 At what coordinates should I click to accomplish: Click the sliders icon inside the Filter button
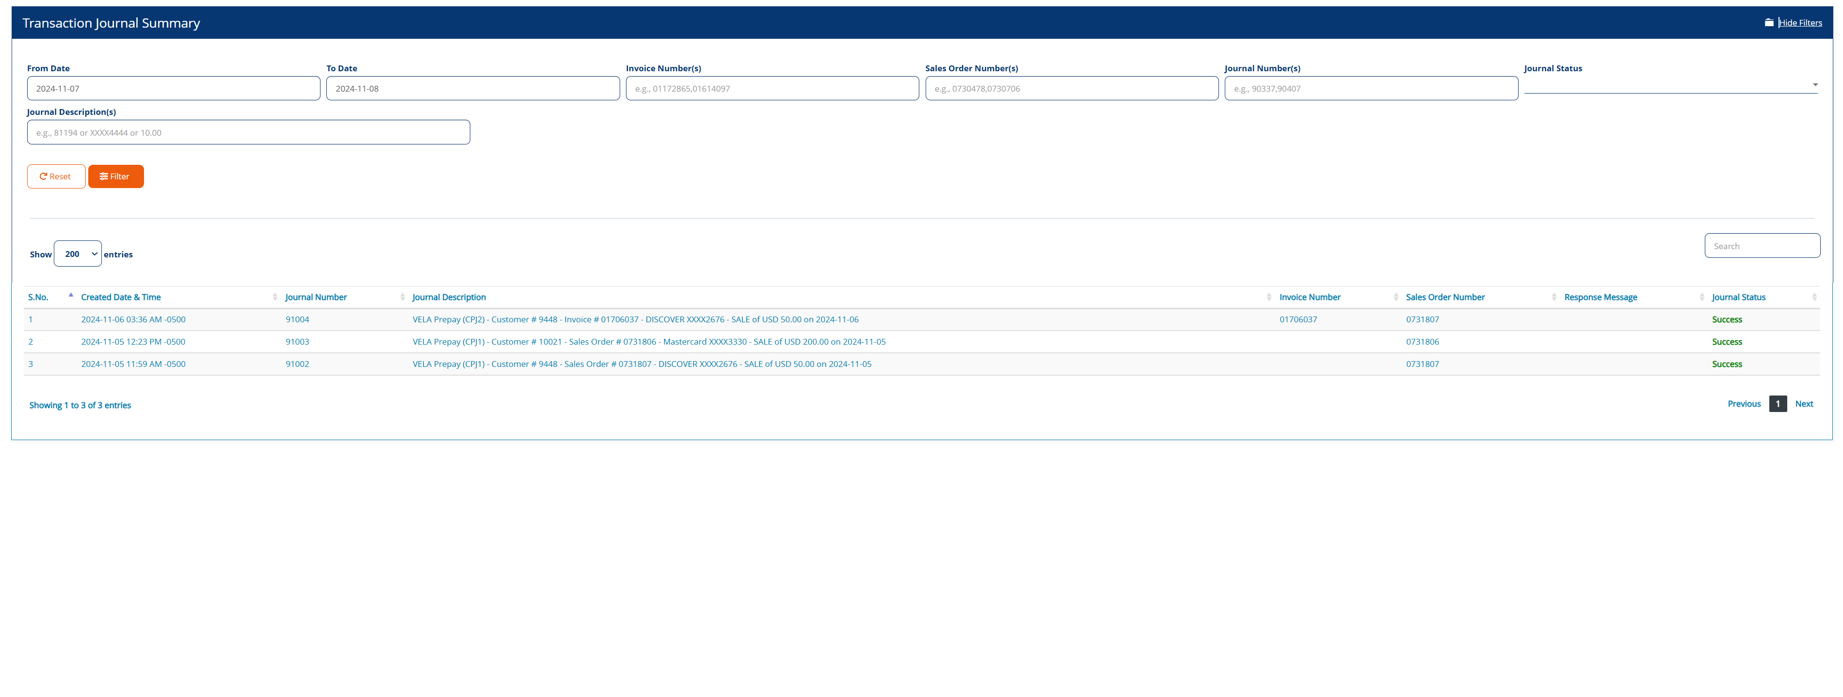click(105, 176)
